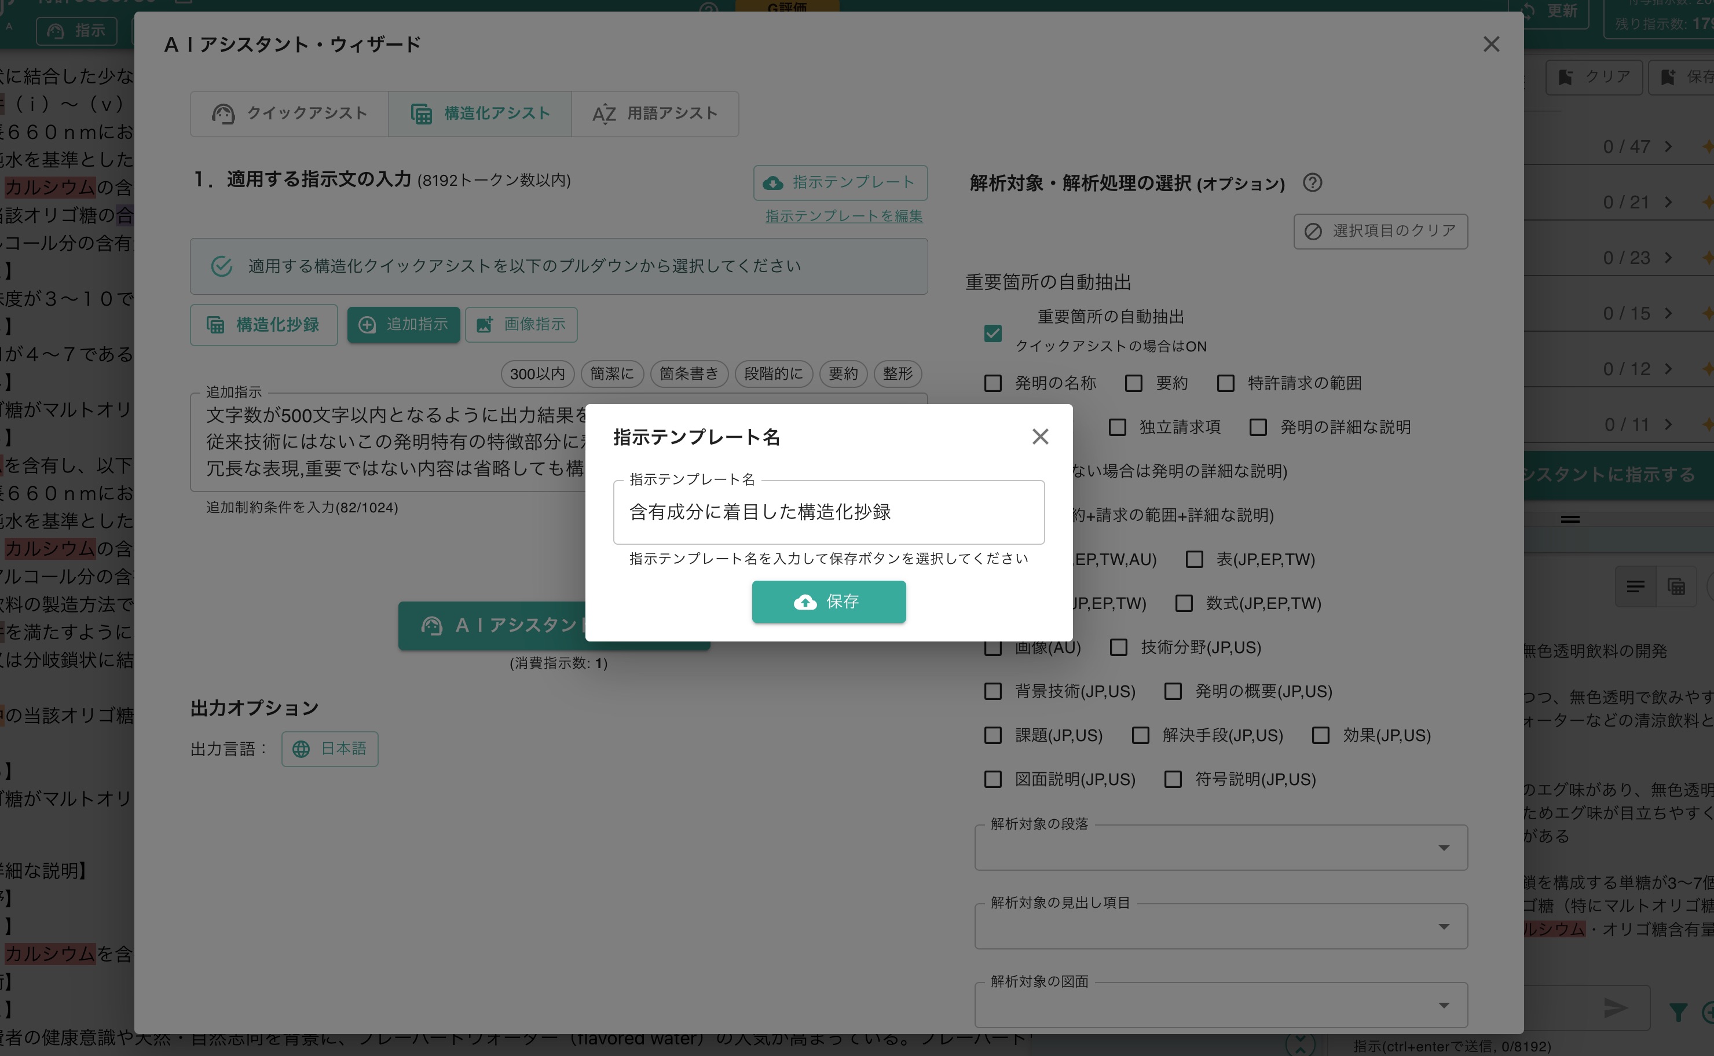1714x1056 pixels.
Task: Check 効果(JP,US) checkbox
Action: (x=1321, y=735)
